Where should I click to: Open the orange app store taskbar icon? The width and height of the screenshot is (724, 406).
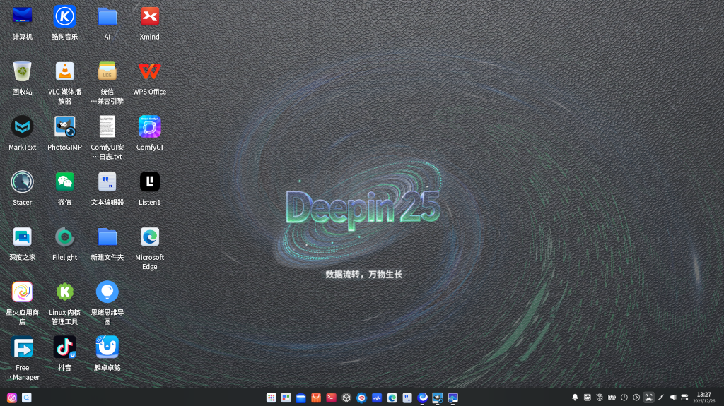pyautogui.click(x=316, y=398)
